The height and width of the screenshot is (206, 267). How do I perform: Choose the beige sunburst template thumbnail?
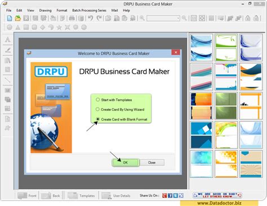(251, 164)
